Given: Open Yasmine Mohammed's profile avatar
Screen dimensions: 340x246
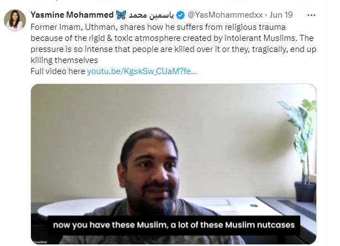Looking at the screenshot, I should [x=15, y=20].
